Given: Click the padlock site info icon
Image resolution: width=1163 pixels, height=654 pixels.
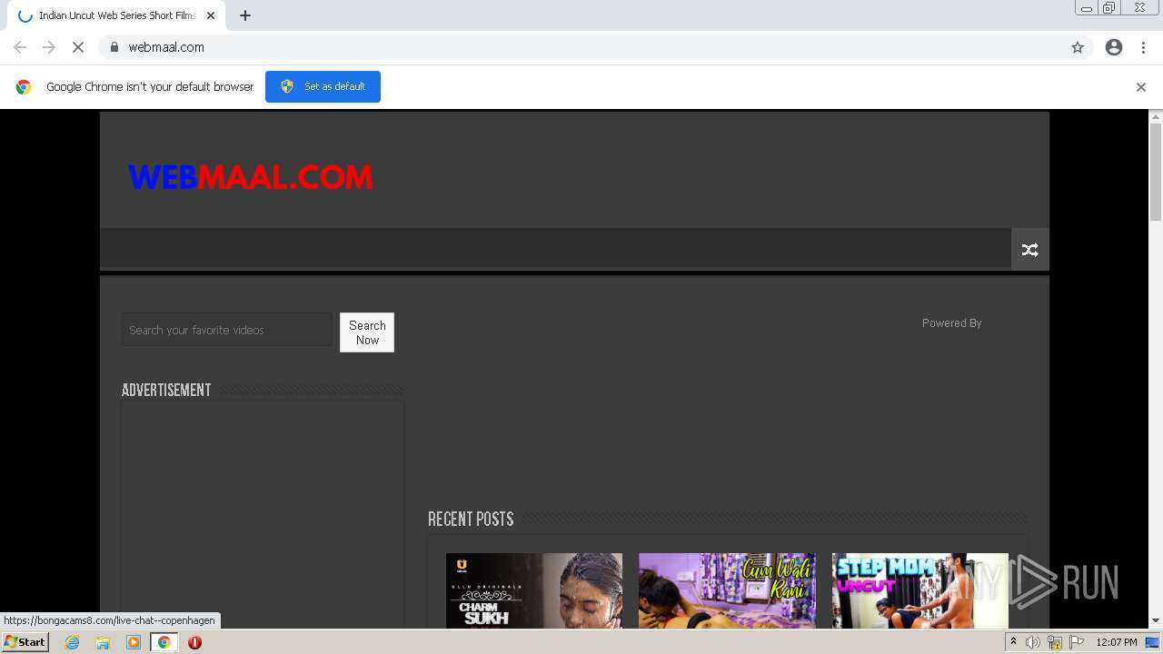Looking at the screenshot, I should pyautogui.click(x=114, y=47).
